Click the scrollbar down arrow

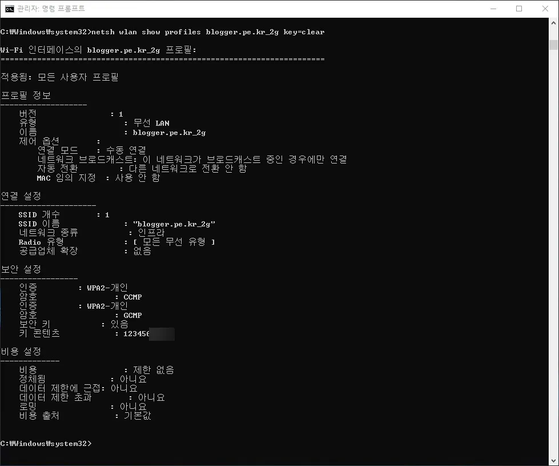553,460
